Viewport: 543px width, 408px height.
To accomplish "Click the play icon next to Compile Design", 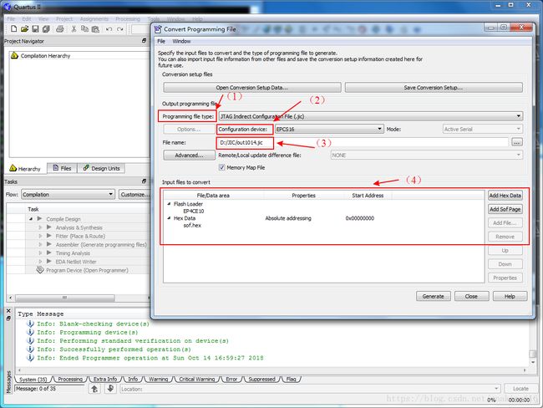I will point(40,219).
